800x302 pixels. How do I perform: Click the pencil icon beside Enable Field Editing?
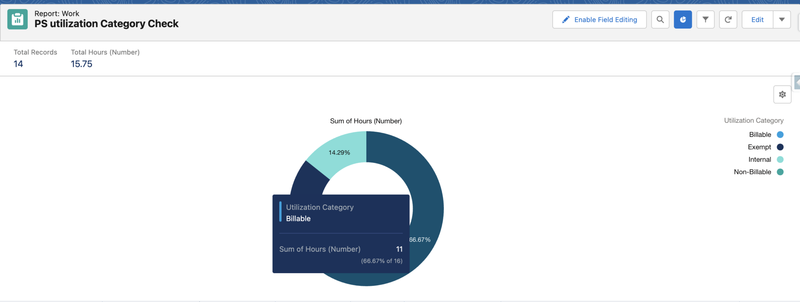[x=566, y=19]
